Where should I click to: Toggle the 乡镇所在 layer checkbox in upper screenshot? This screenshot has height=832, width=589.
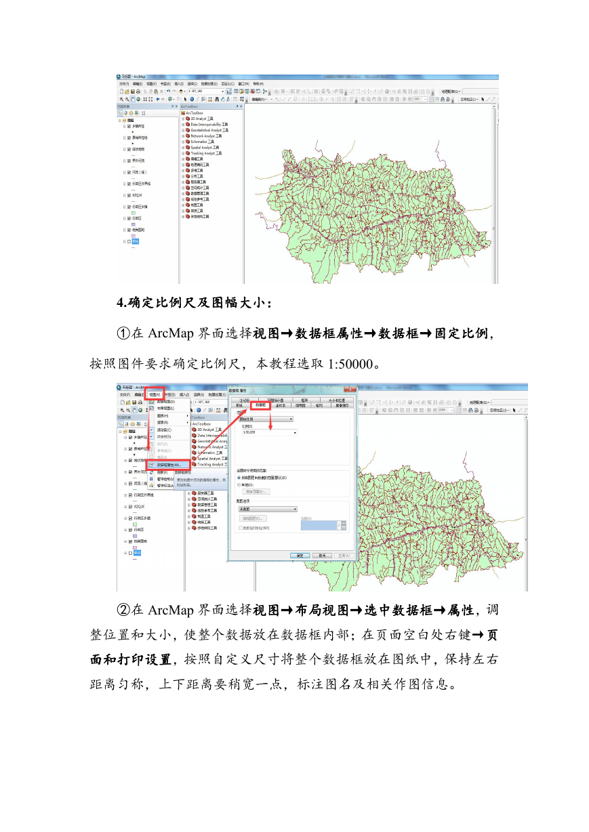[129, 127]
